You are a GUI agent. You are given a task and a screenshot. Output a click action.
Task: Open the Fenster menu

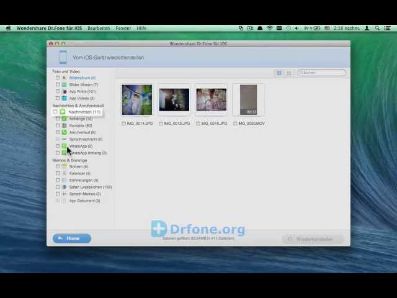coord(123,28)
